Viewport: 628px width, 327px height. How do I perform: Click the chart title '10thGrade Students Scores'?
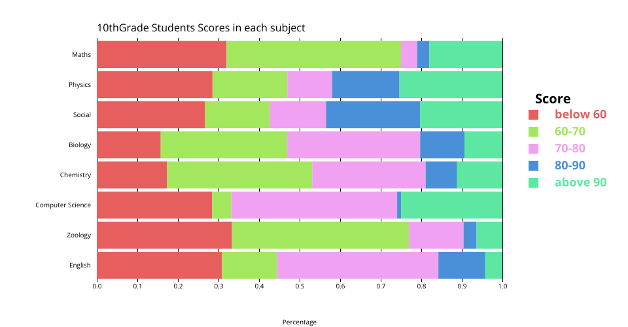click(x=201, y=28)
